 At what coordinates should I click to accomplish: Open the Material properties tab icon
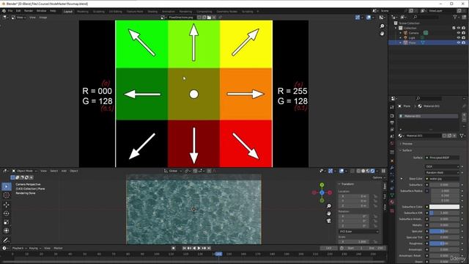coord(392,202)
